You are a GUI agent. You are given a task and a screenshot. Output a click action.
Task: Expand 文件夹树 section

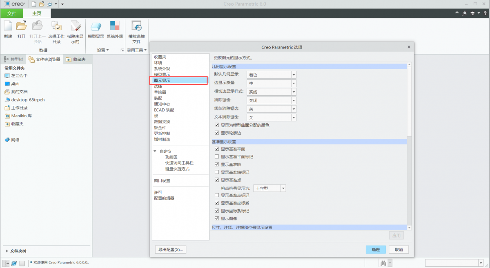coord(7,251)
